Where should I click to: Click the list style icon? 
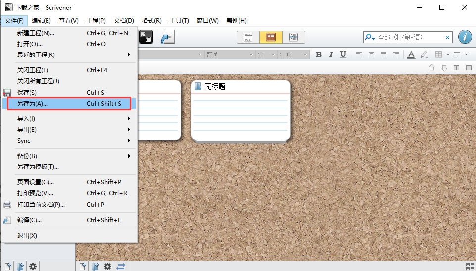tap(458, 54)
